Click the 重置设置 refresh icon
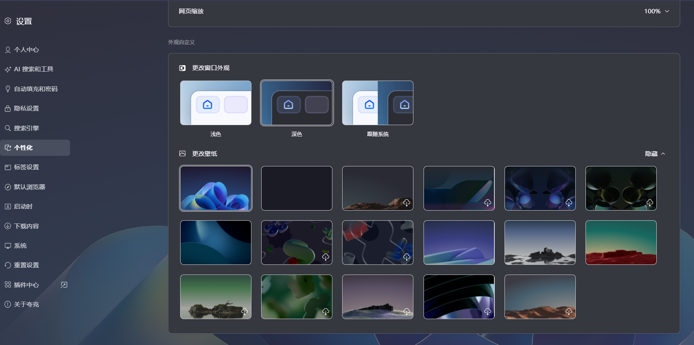 pyautogui.click(x=8, y=265)
